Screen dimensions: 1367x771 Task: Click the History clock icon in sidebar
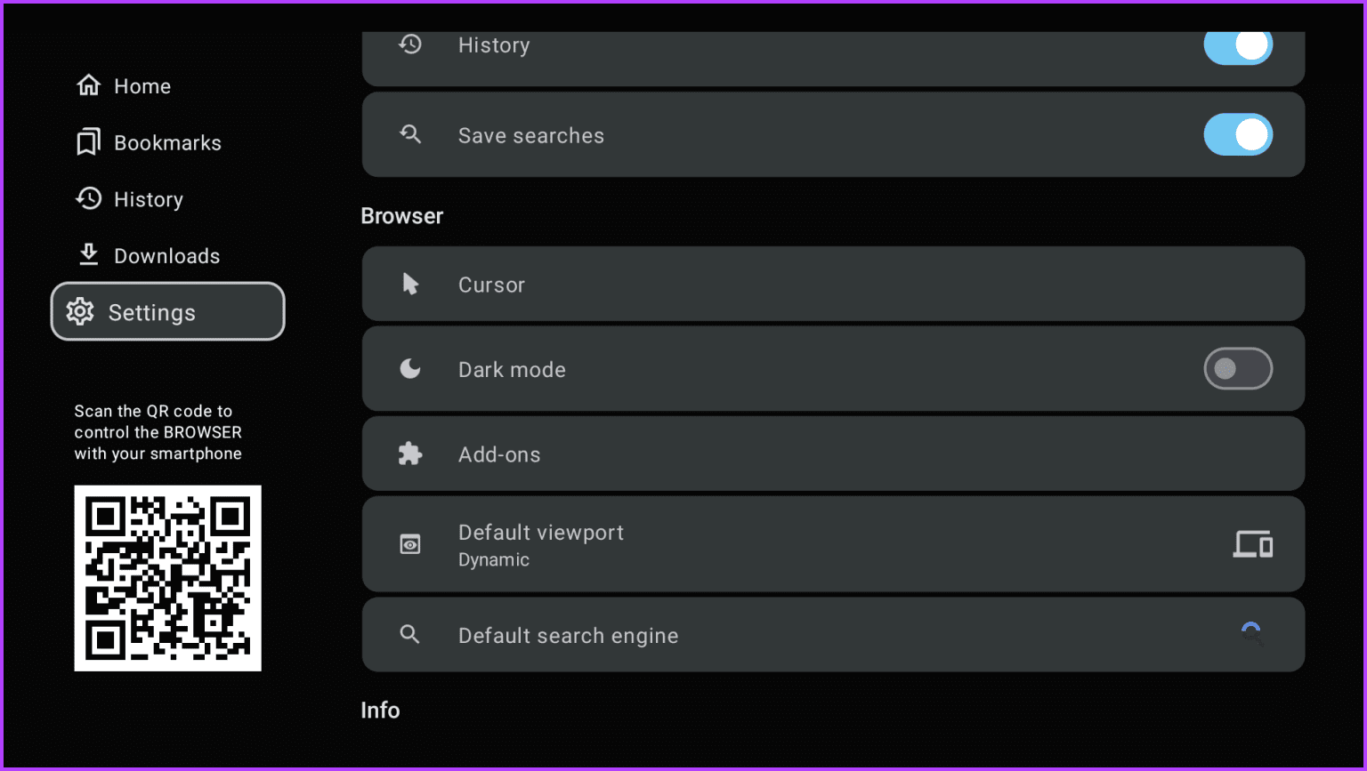tap(89, 198)
